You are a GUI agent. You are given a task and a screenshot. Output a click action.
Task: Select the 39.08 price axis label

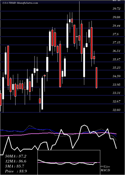pyautogui.click(x=116, y=17)
